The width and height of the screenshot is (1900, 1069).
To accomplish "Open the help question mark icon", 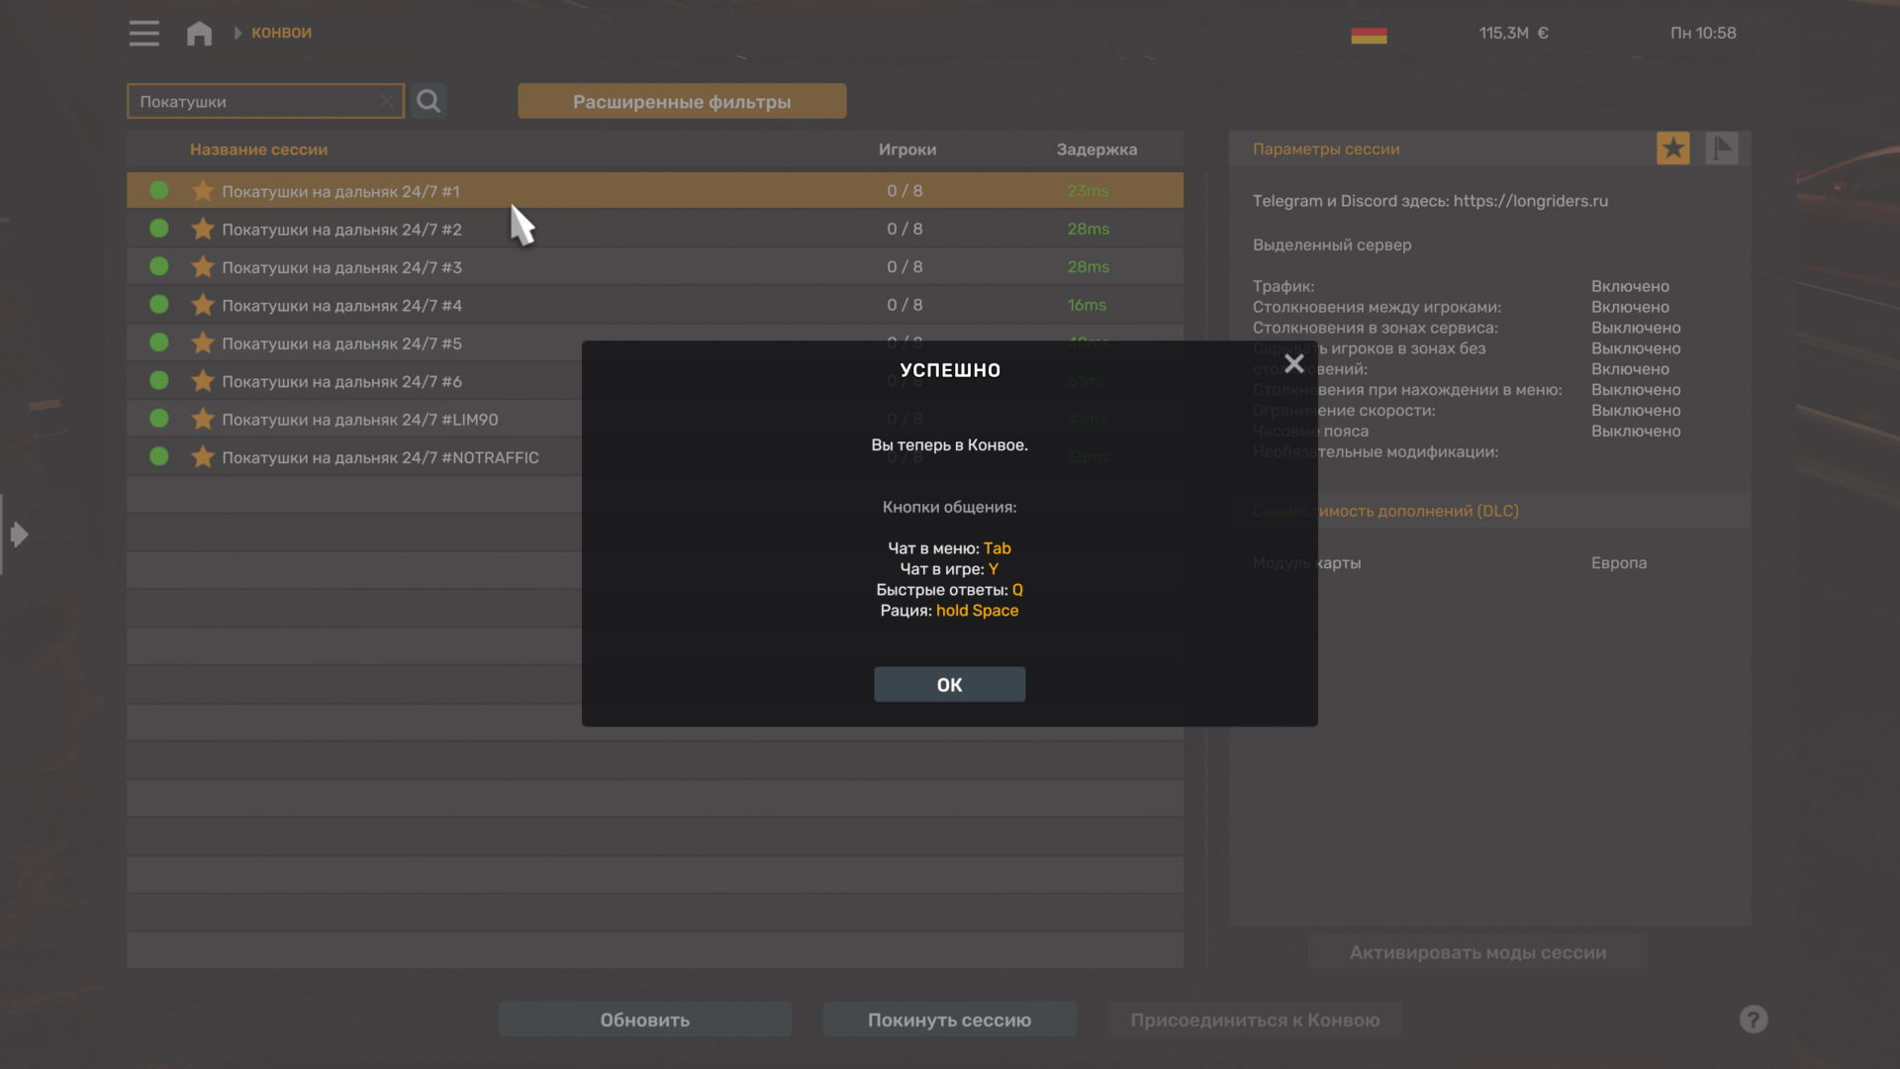I will coord(1753,1020).
